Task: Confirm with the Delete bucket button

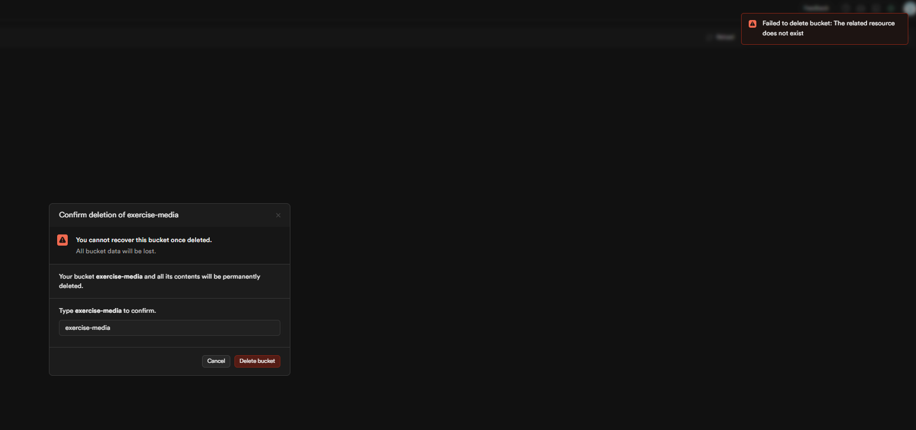Action: tap(257, 361)
